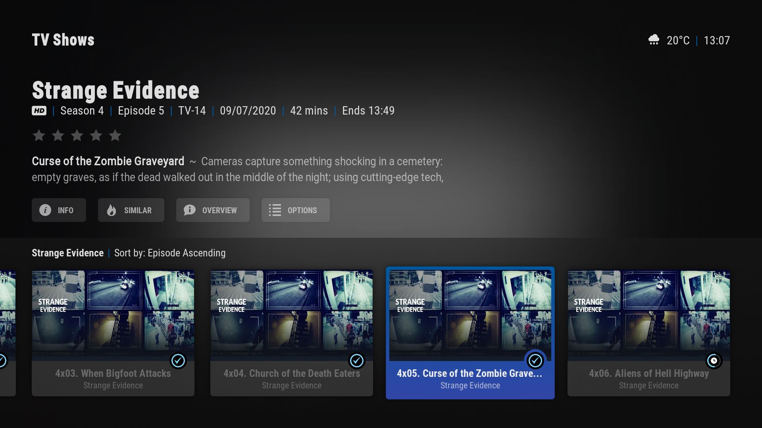Click the fifth rating star
The height and width of the screenshot is (428, 762).
(x=115, y=136)
